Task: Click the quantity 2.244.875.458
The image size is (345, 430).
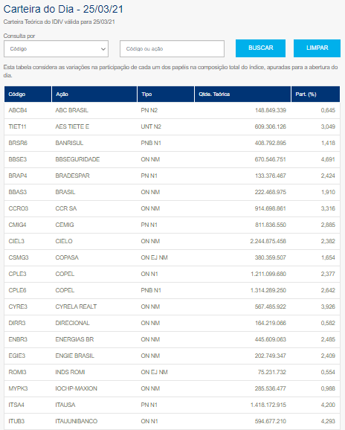Action: 268,241
